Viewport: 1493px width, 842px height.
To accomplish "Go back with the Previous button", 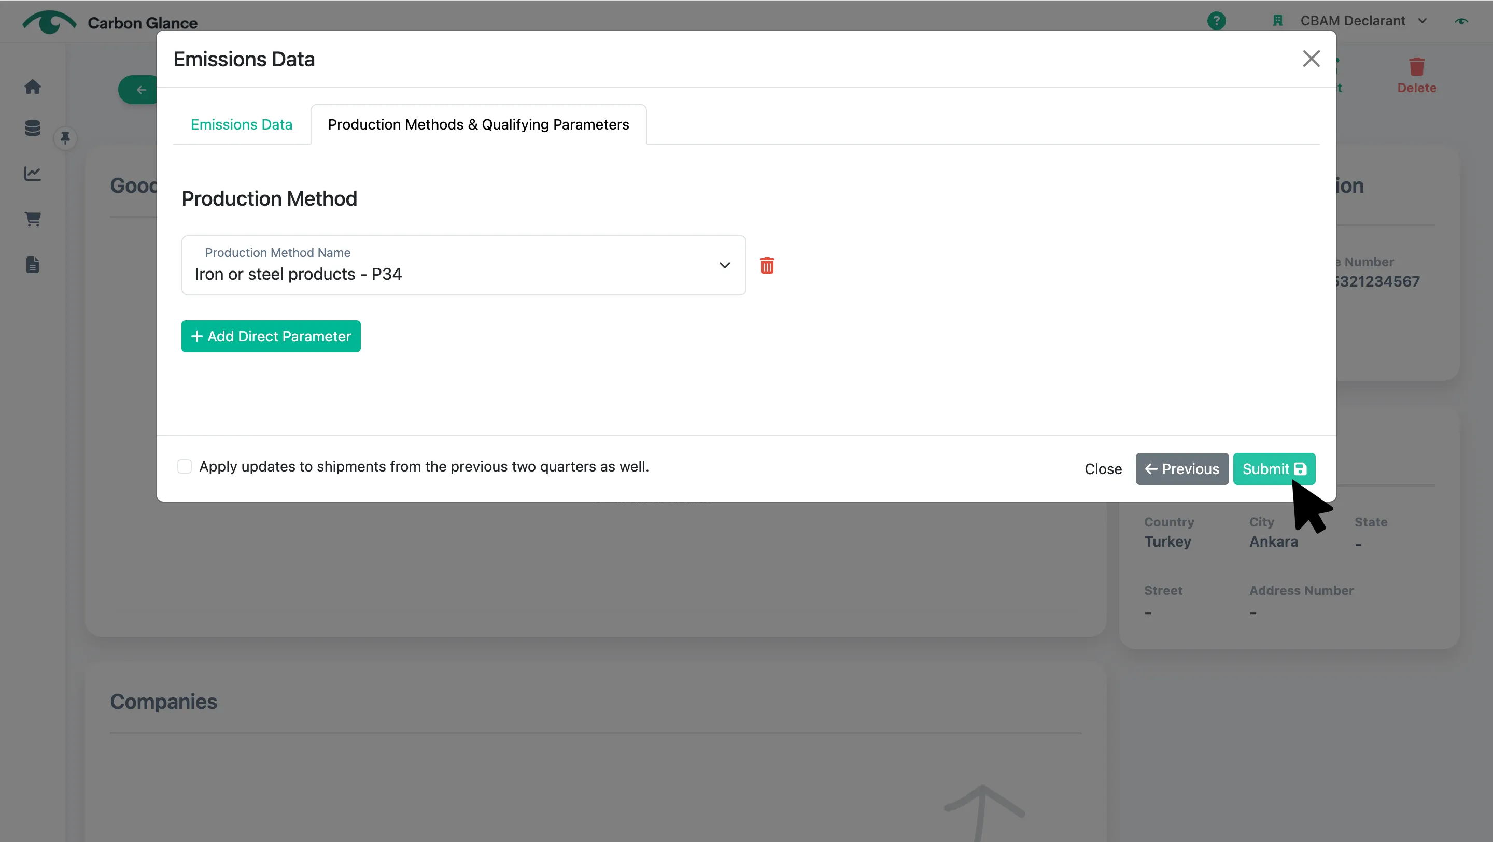I will (x=1182, y=469).
